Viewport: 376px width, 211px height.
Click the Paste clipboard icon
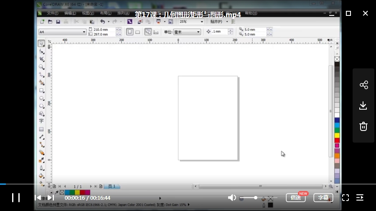[92, 22]
